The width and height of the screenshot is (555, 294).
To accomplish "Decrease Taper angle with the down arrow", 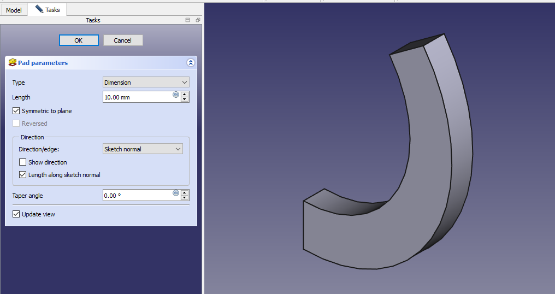I will pyautogui.click(x=185, y=198).
